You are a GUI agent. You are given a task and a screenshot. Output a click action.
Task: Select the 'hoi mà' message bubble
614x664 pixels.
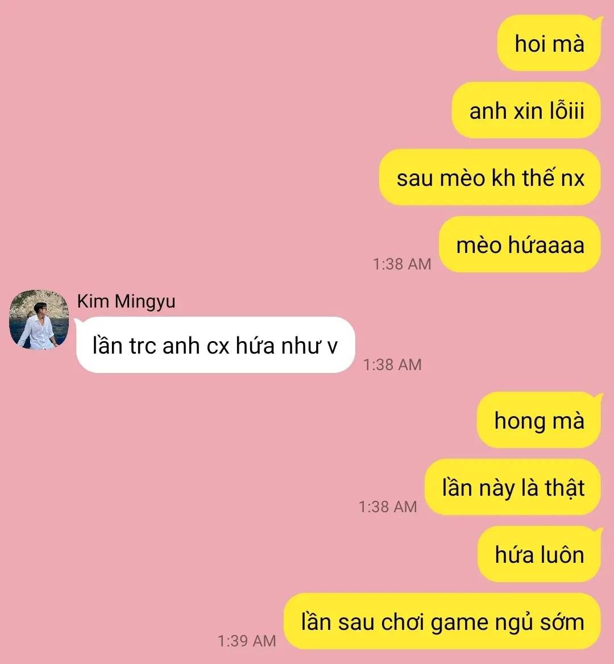click(549, 43)
